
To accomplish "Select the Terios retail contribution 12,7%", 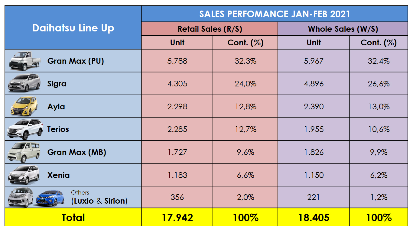I will tap(245, 129).
